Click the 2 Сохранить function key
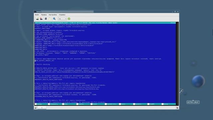The image size is (213, 120). point(55,104)
